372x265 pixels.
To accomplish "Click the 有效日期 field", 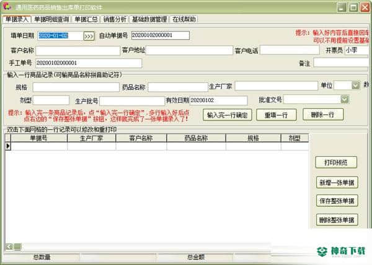I will click(x=219, y=100).
